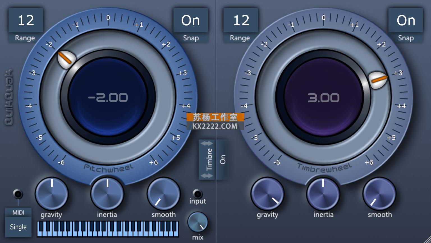Click the Timbrewheel scale +4 mark
The image size is (431, 243).
[x=402, y=106]
